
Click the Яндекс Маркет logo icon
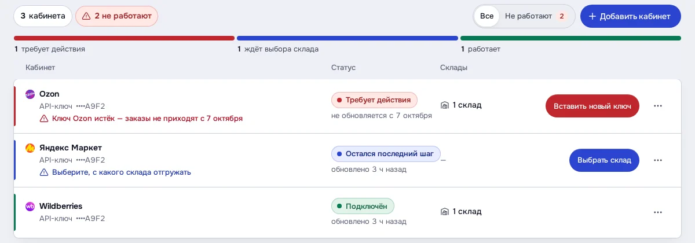[30, 148]
